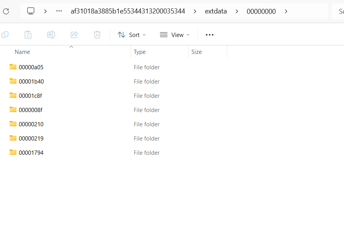
Task: Click the folder icon of 00001b40
Action: pos(13,81)
